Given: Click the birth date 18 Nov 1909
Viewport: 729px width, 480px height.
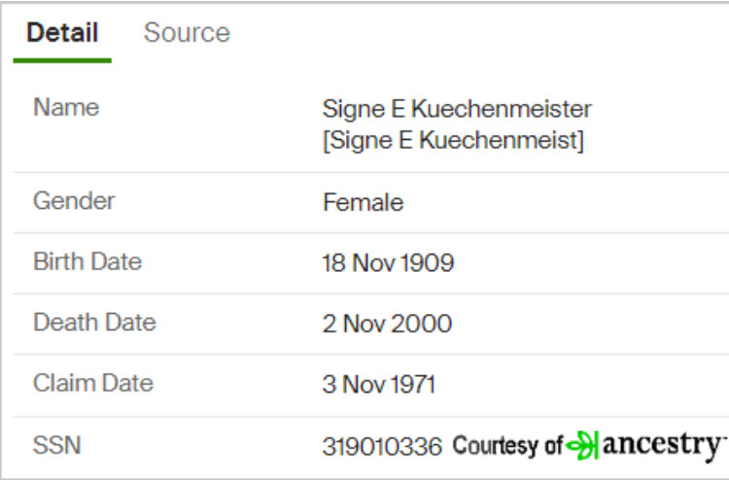Looking at the screenshot, I should [388, 262].
